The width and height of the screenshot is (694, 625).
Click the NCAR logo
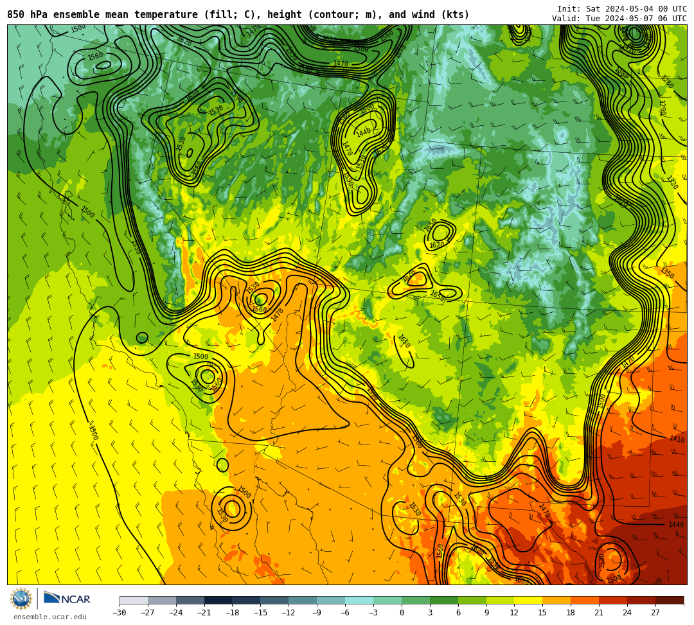tap(67, 599)
